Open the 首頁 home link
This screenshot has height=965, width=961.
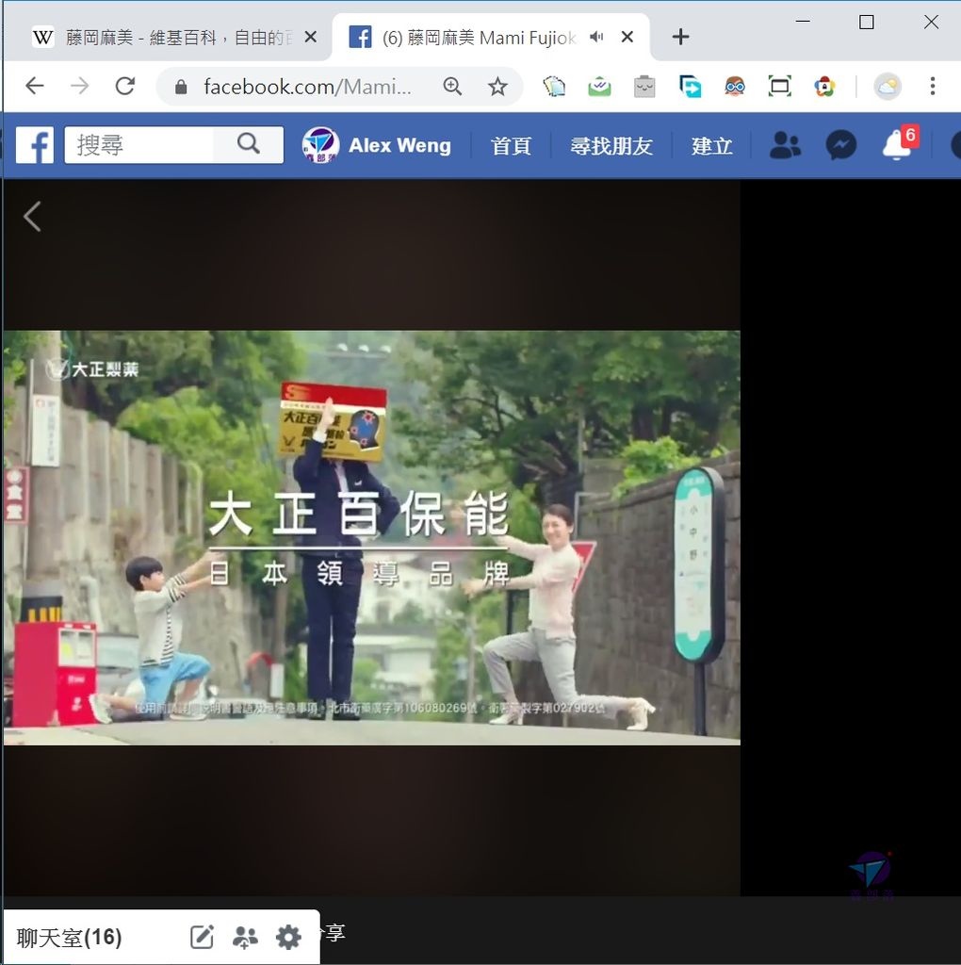pos(511,146)
